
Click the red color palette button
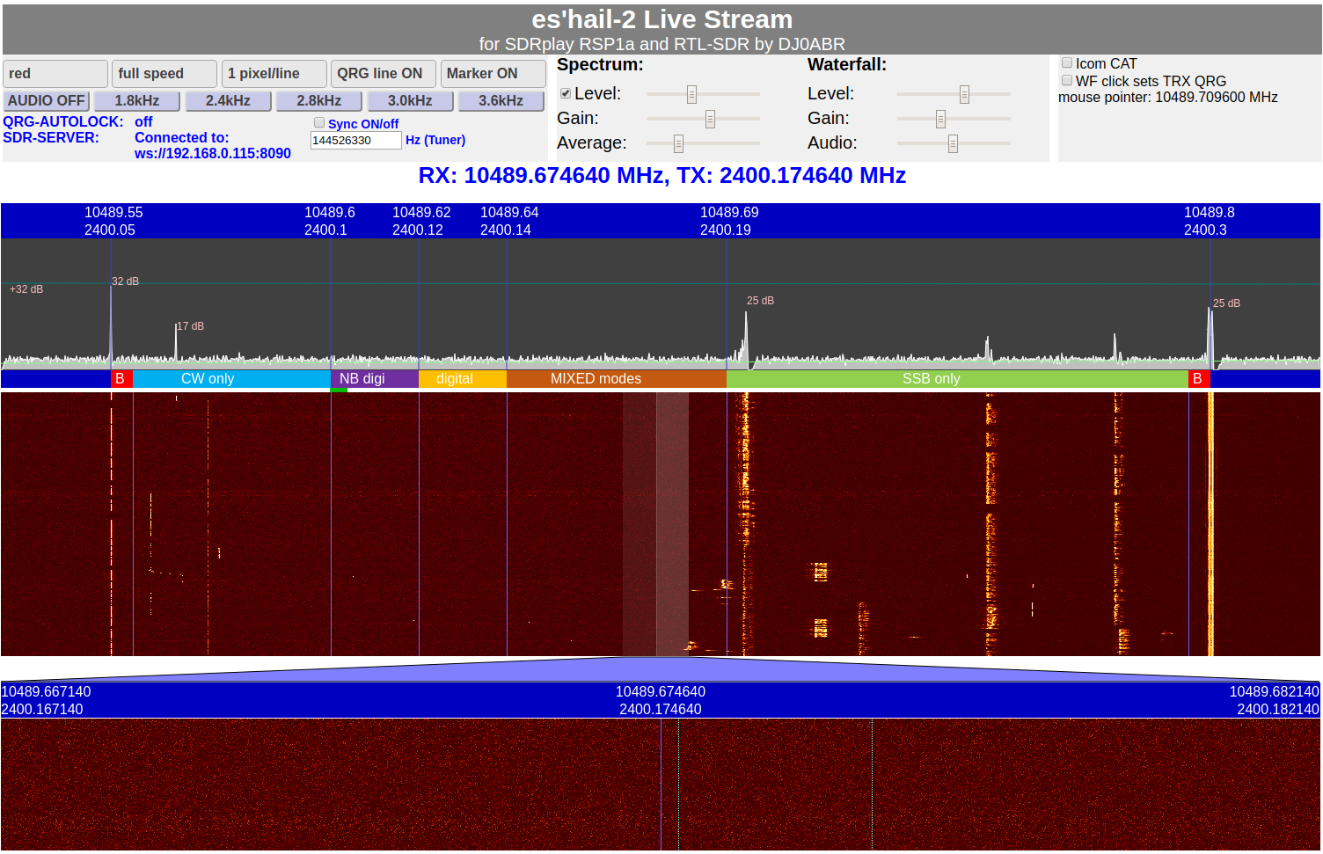pos(55,74)
